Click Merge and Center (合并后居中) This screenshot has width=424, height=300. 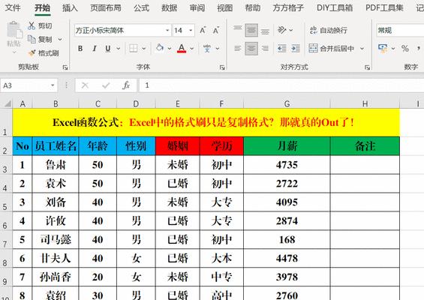click(x=332, y=49)
